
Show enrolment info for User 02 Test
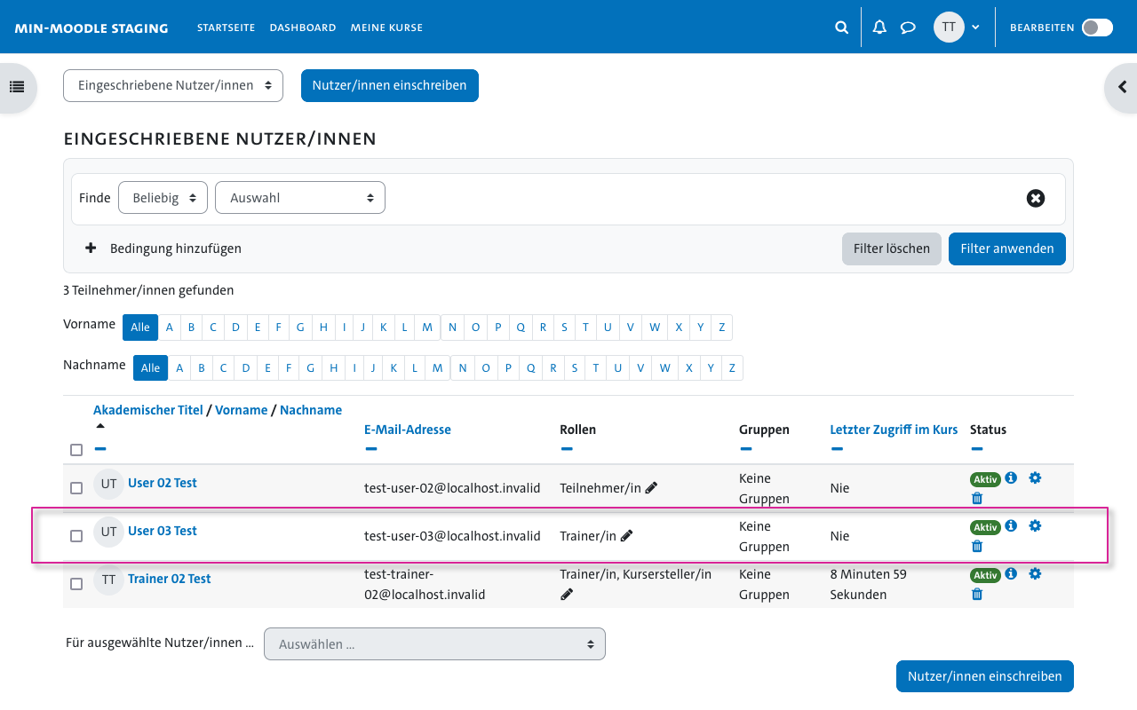[x=1011, y=477]
